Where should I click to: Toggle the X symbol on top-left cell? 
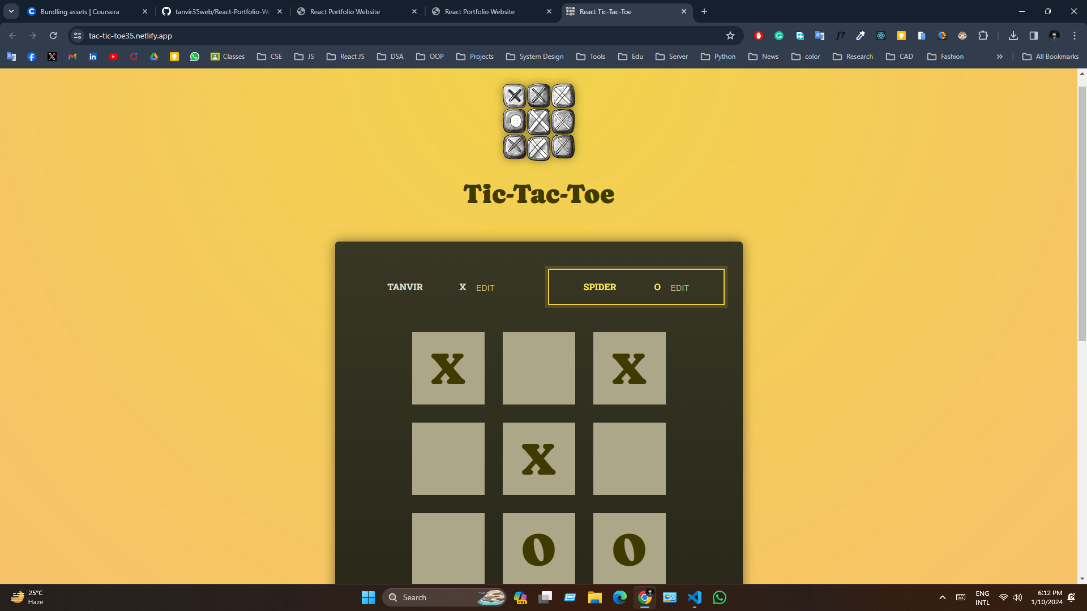pyautogui.click(x=448, y=368)
